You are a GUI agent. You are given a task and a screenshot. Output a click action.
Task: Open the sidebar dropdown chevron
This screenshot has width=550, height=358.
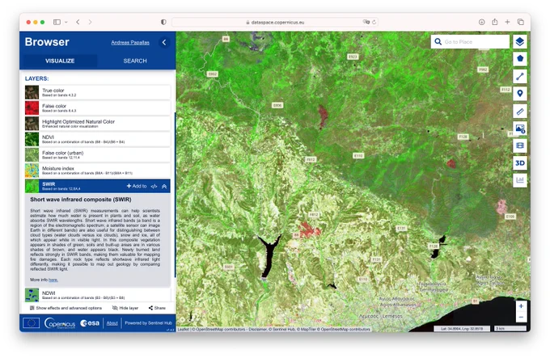[66, 22]
